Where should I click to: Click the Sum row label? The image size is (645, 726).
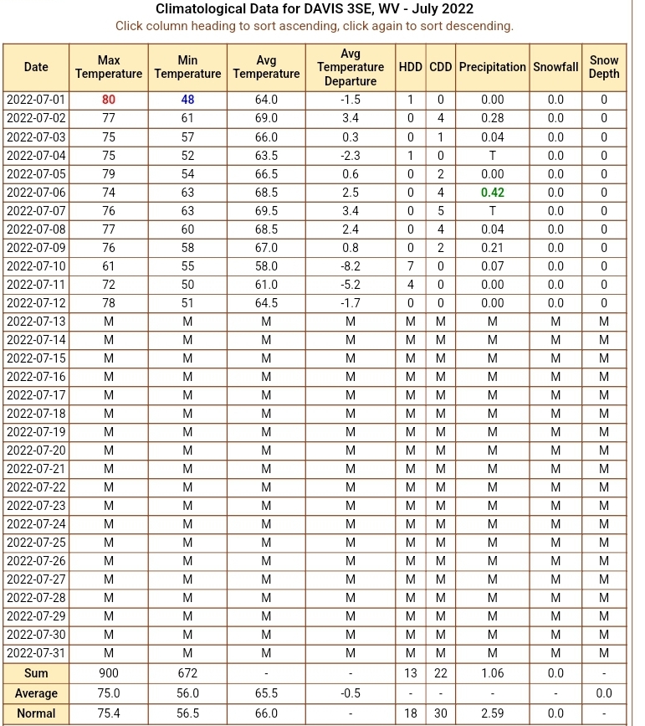(x=36, y=673)
